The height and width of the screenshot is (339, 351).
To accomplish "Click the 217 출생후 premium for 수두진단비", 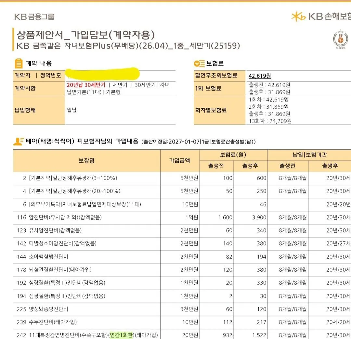I will pyautogui.click(x=261, y=322).
